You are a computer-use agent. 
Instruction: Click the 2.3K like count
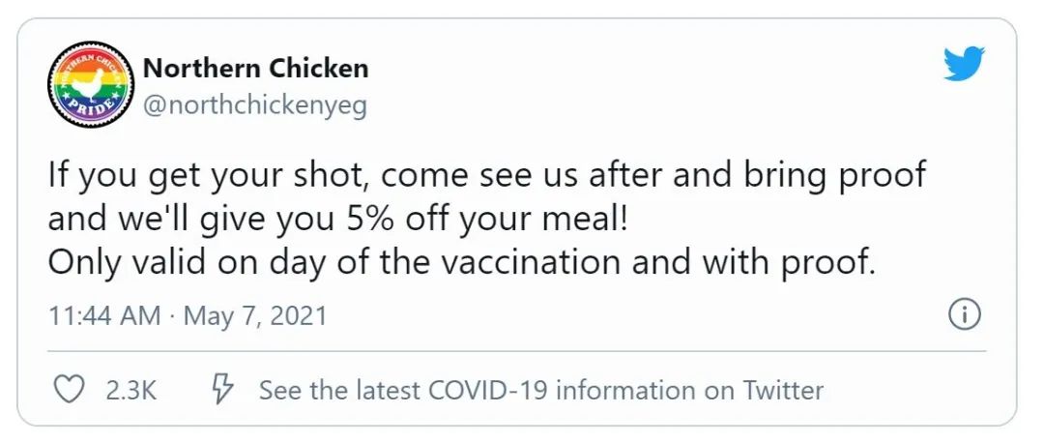pyautogui.click(x=131, y=390)
